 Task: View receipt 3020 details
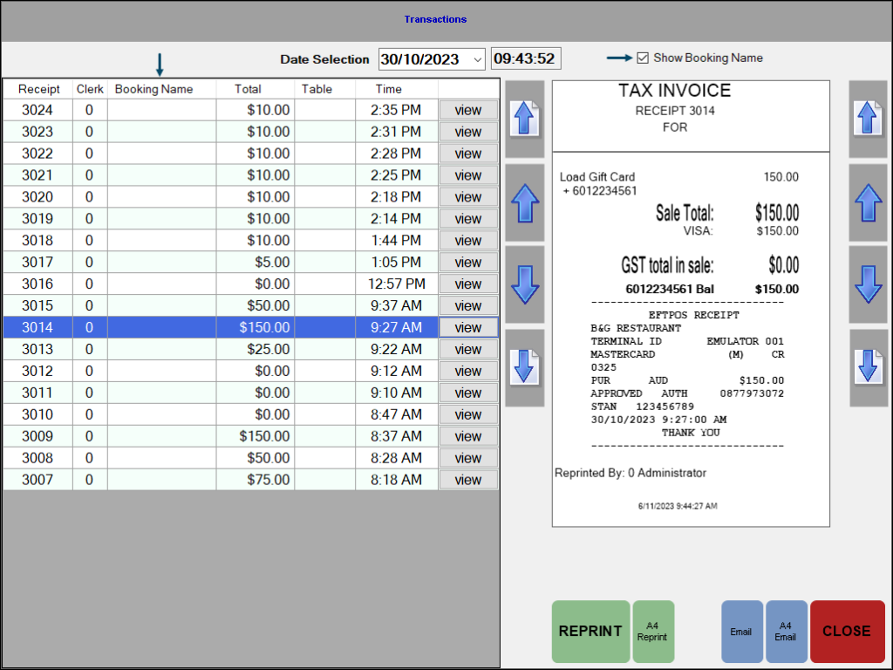[x=468, y=197]
